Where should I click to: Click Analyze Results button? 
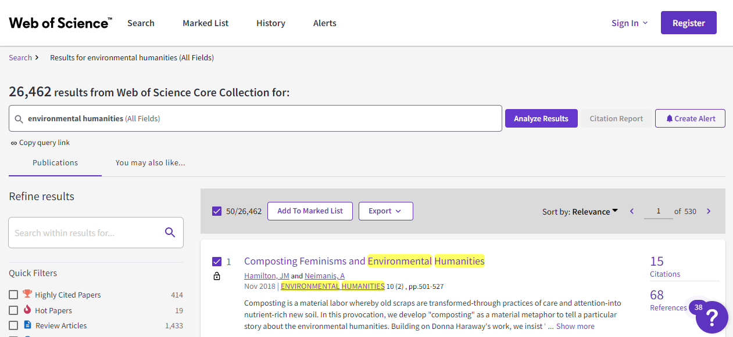coord(541,118)
